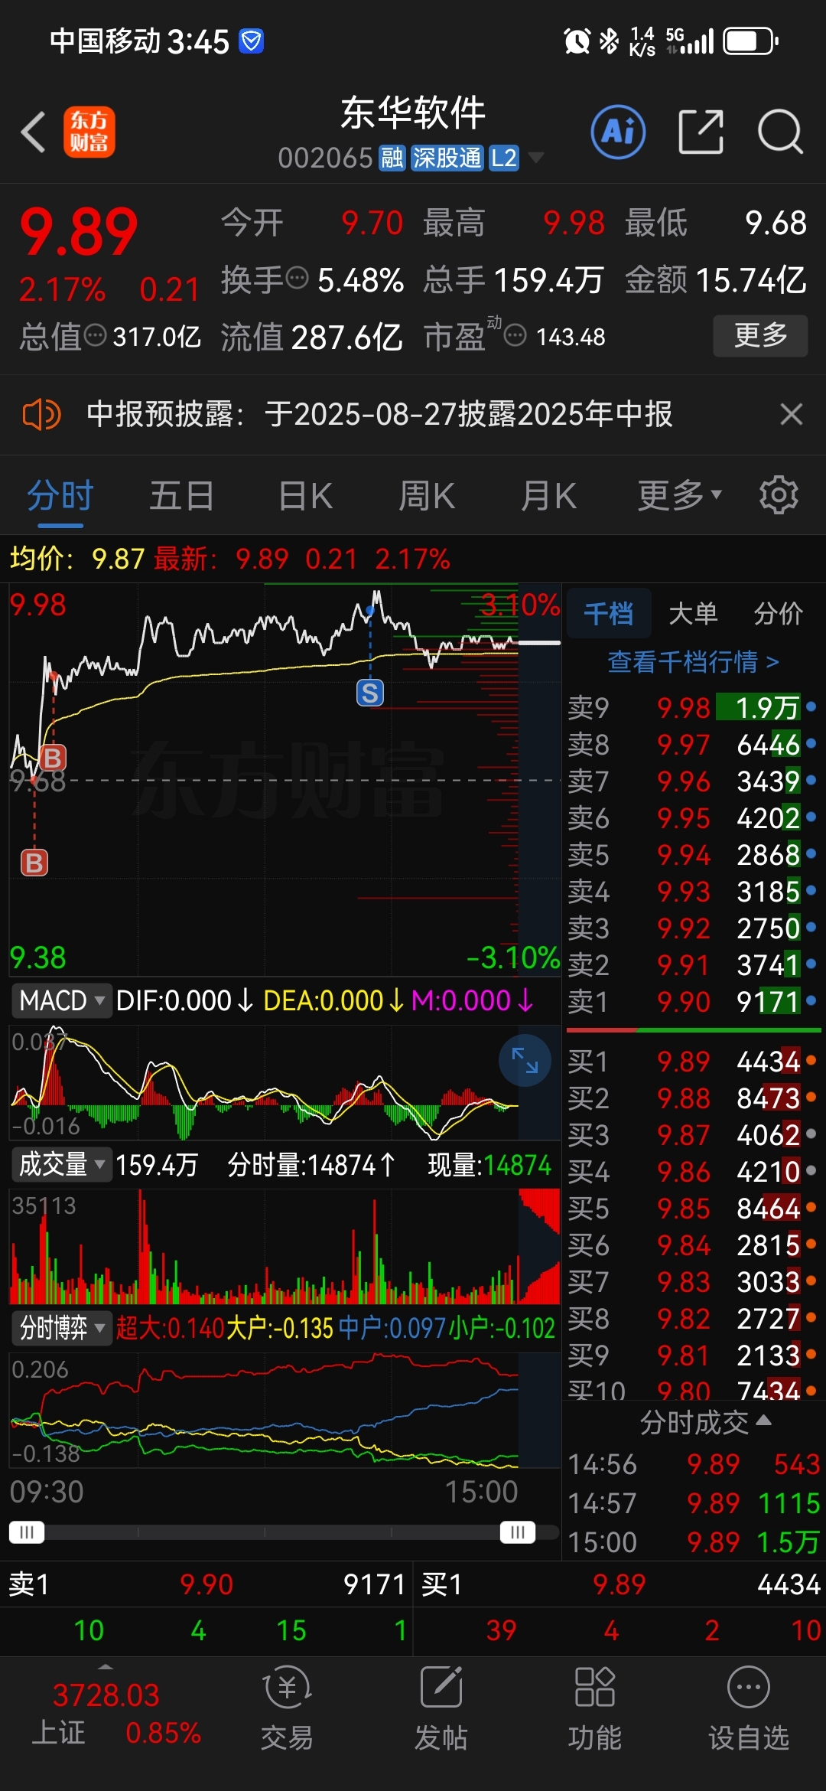Image resolution: width=826 pixels, height=1791 pixels.
Task: Open the 功能 functions icon
Action: (x=595, y=1708)
